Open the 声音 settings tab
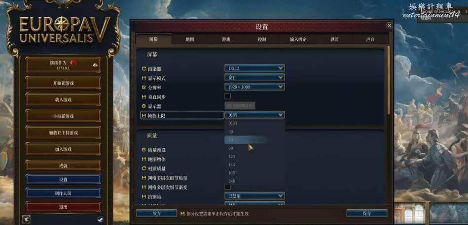This screenshot has width=468, height=225. click(370, 39)
